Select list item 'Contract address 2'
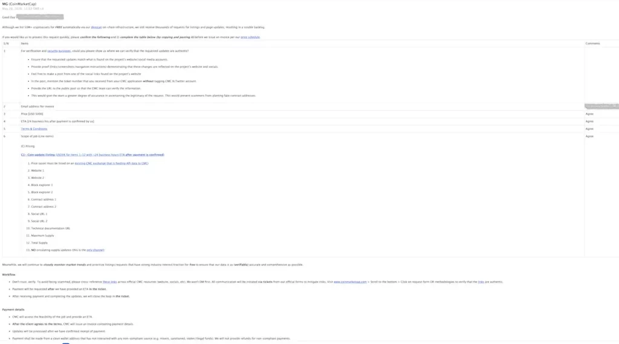Image resolution: width=619 pixels, height=344 pixels. tap(44, 207)
